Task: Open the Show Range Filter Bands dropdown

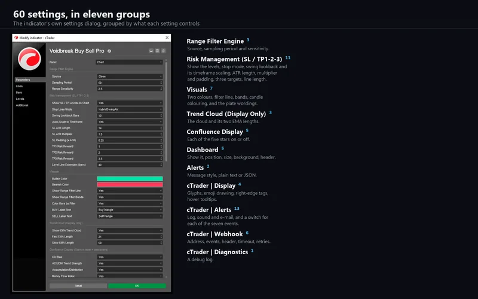Action: pyautogui.click(x=130, y=197)
